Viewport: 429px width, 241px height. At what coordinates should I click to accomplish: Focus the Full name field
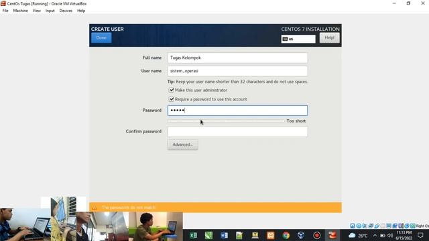tap(237, 58)
